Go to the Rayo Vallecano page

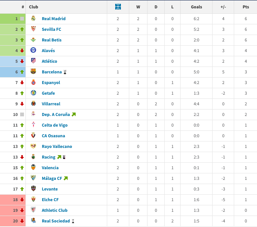tap(57, 146)
